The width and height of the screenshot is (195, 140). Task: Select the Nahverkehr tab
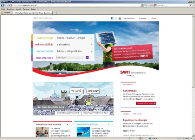point(137,114)
